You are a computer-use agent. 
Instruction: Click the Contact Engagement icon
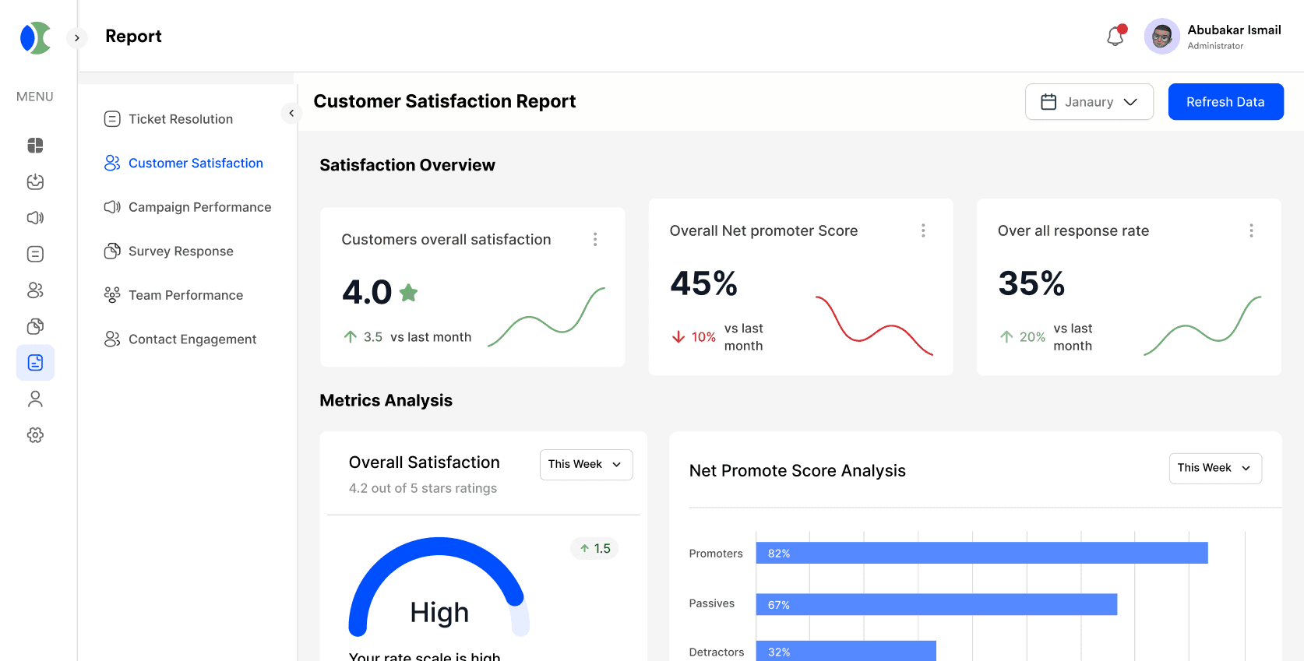112,339
